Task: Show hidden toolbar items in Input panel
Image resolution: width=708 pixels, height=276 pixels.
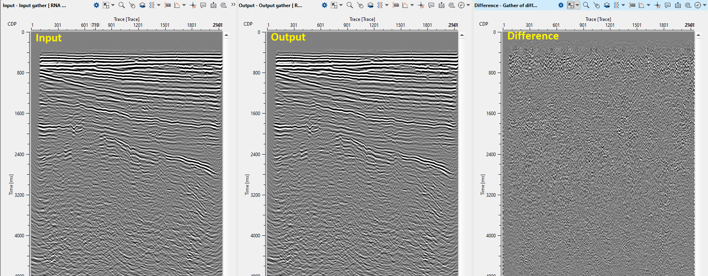Action: coord(233,5)
